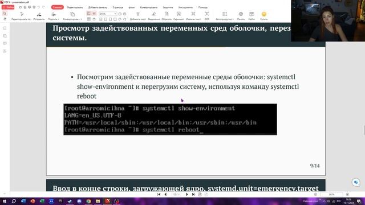Viewport: 365px width, 205px height.
Task: Click the zoom out minus icon in ribbon
Action: coord(120,14)
